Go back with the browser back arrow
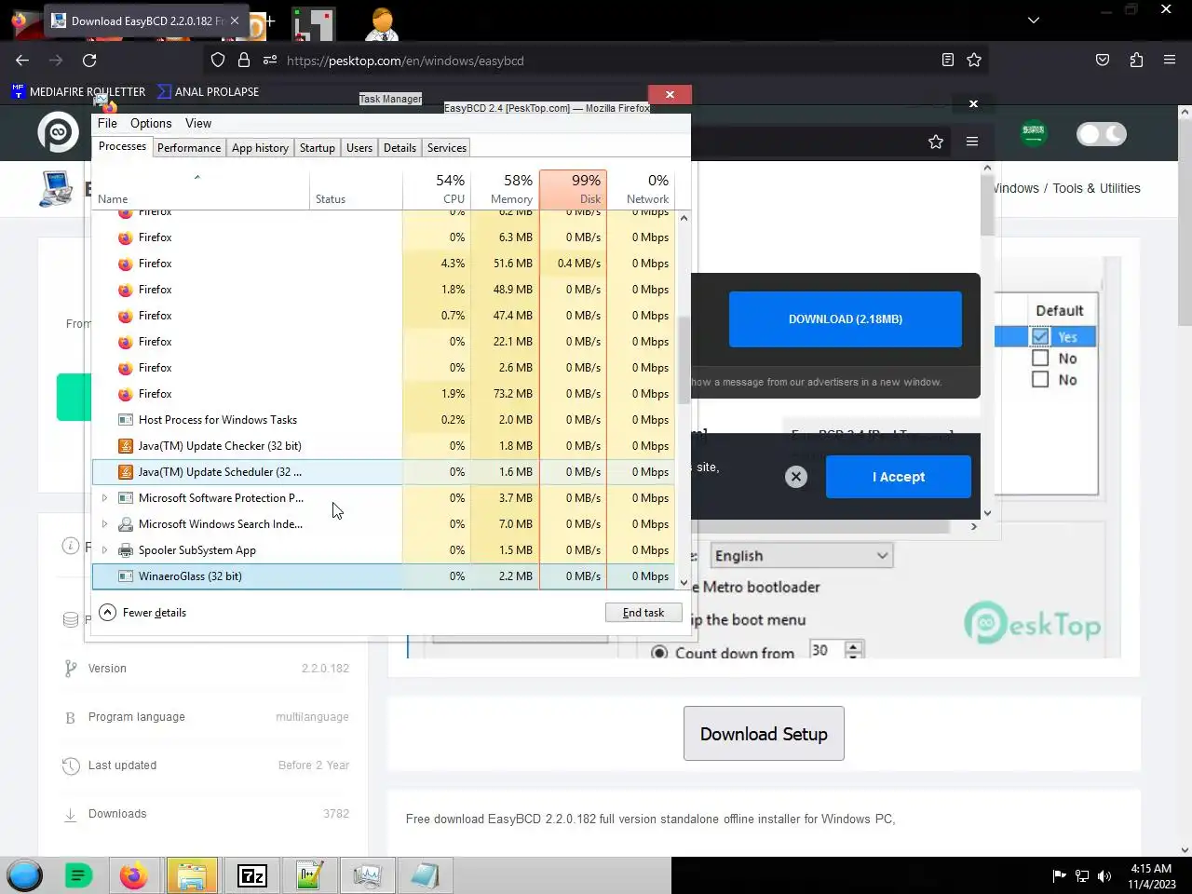The image size is (1192, 894). point(22,61)
